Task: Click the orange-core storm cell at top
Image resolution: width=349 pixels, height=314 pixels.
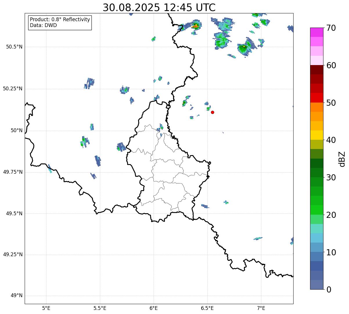Action: pos(196,26)
